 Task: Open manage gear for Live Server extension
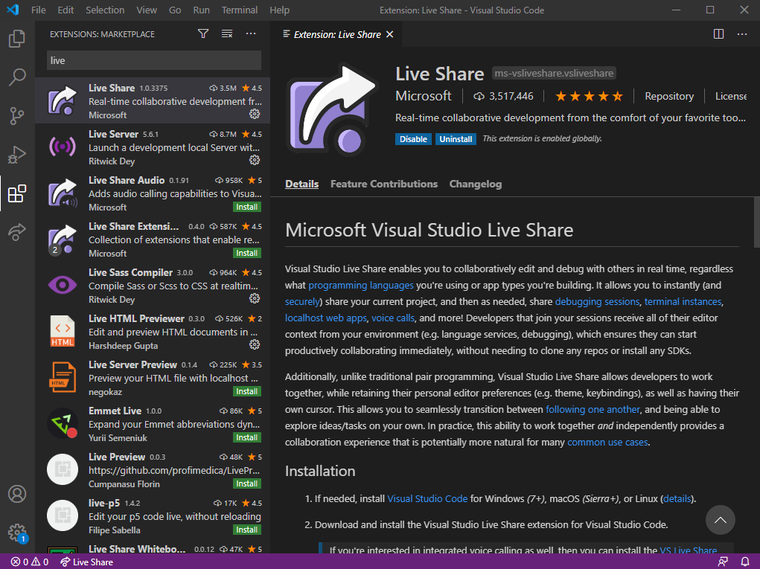[x=255, y=160]
